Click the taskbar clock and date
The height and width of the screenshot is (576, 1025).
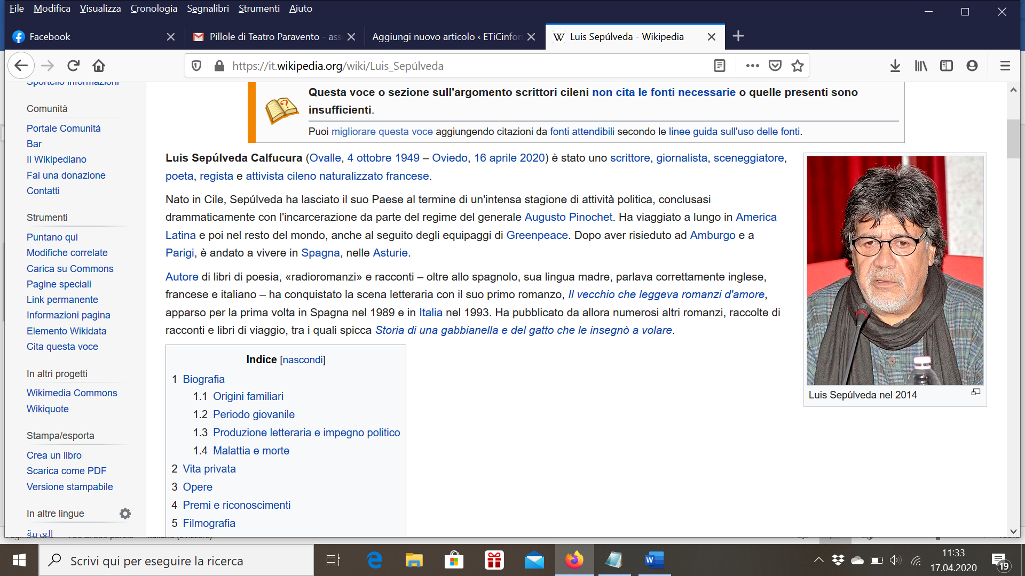point(953,561)
